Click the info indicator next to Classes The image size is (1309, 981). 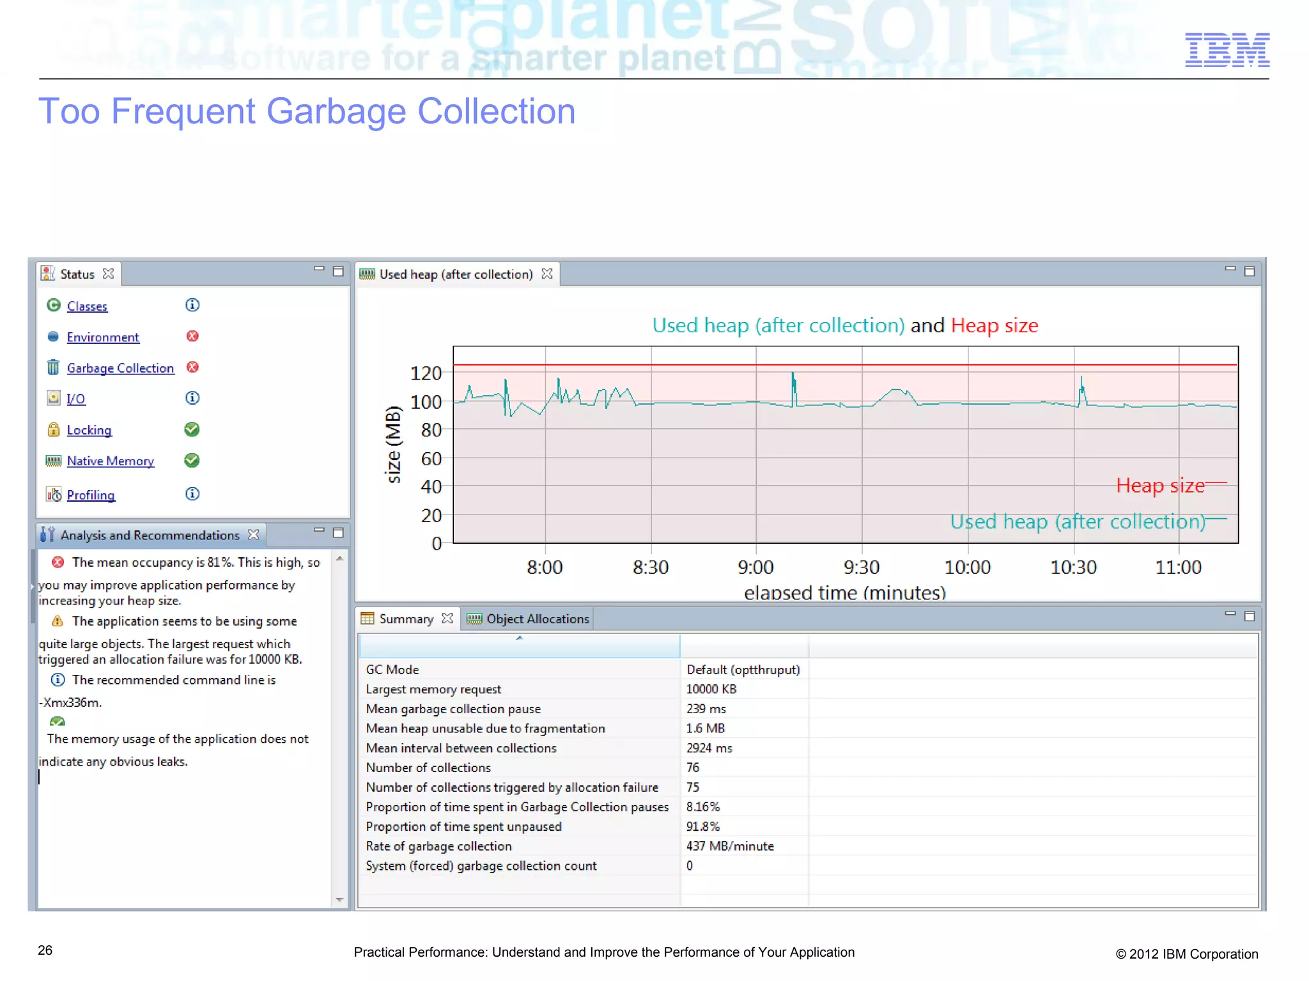pos(192,305)
